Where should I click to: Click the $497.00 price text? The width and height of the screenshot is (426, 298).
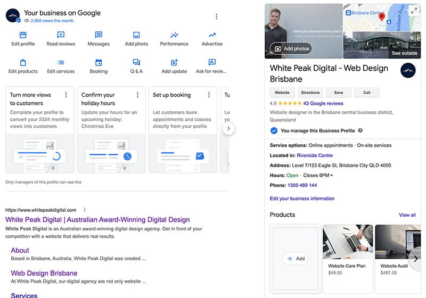click(x=389, y=273)
